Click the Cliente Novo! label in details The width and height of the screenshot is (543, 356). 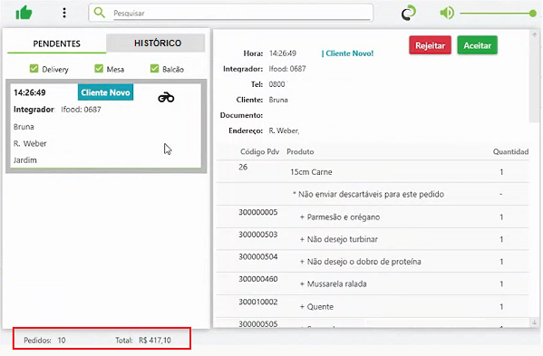(x=348, y=53)
